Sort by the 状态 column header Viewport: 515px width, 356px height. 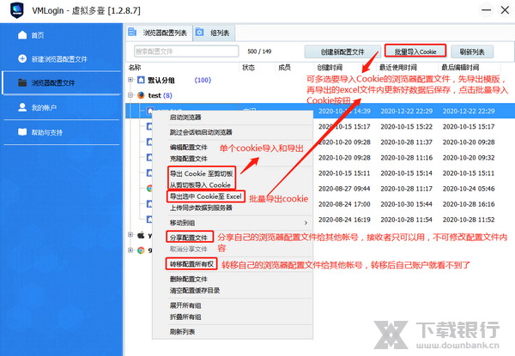click(248, 67)
